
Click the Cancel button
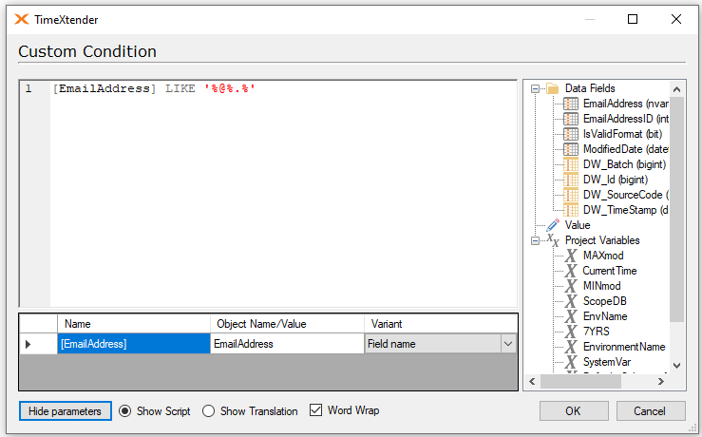(x=651, y=411)
